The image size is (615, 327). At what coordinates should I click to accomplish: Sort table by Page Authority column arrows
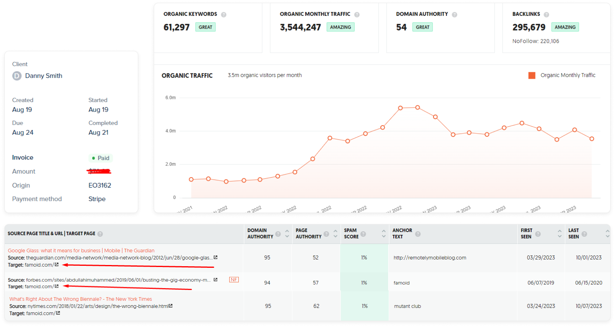pyautogui.click(x=335, y=234)
